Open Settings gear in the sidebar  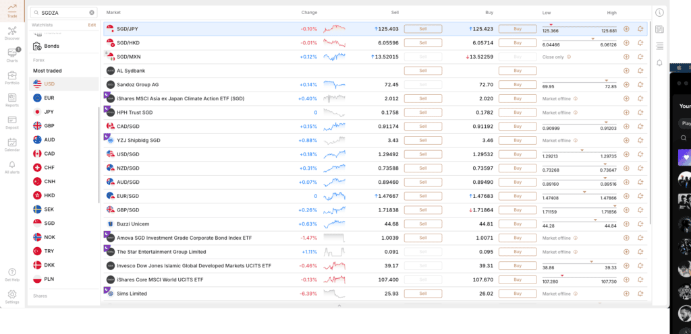click(12, 297)
